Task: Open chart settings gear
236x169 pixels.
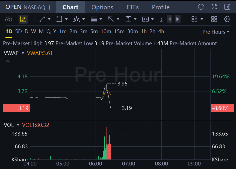Action: (227, 19)
